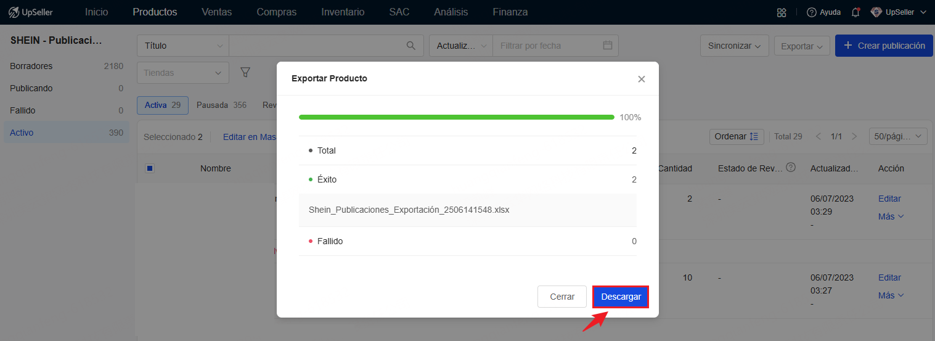Click the Crear publicación button

click(x=884, y=46)
